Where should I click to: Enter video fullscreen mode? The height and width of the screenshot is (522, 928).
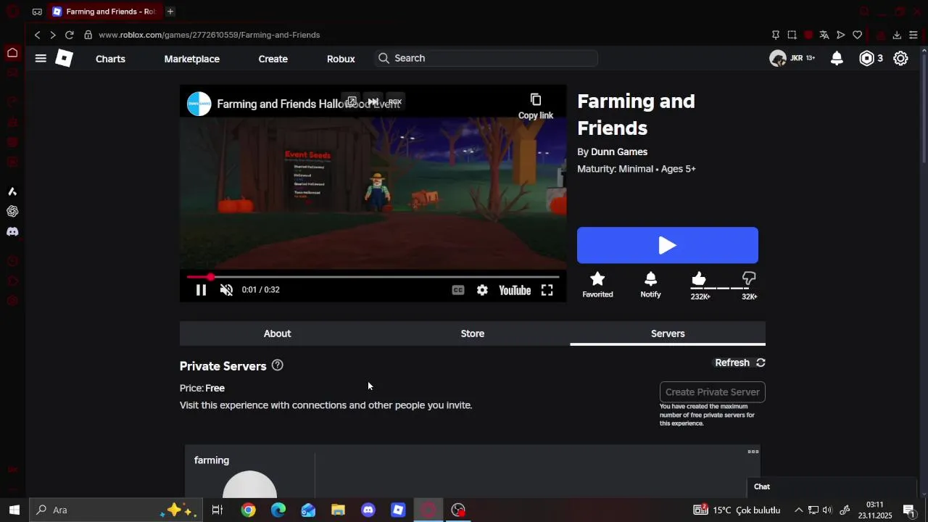pyautogui.click(x=547, y=290)
